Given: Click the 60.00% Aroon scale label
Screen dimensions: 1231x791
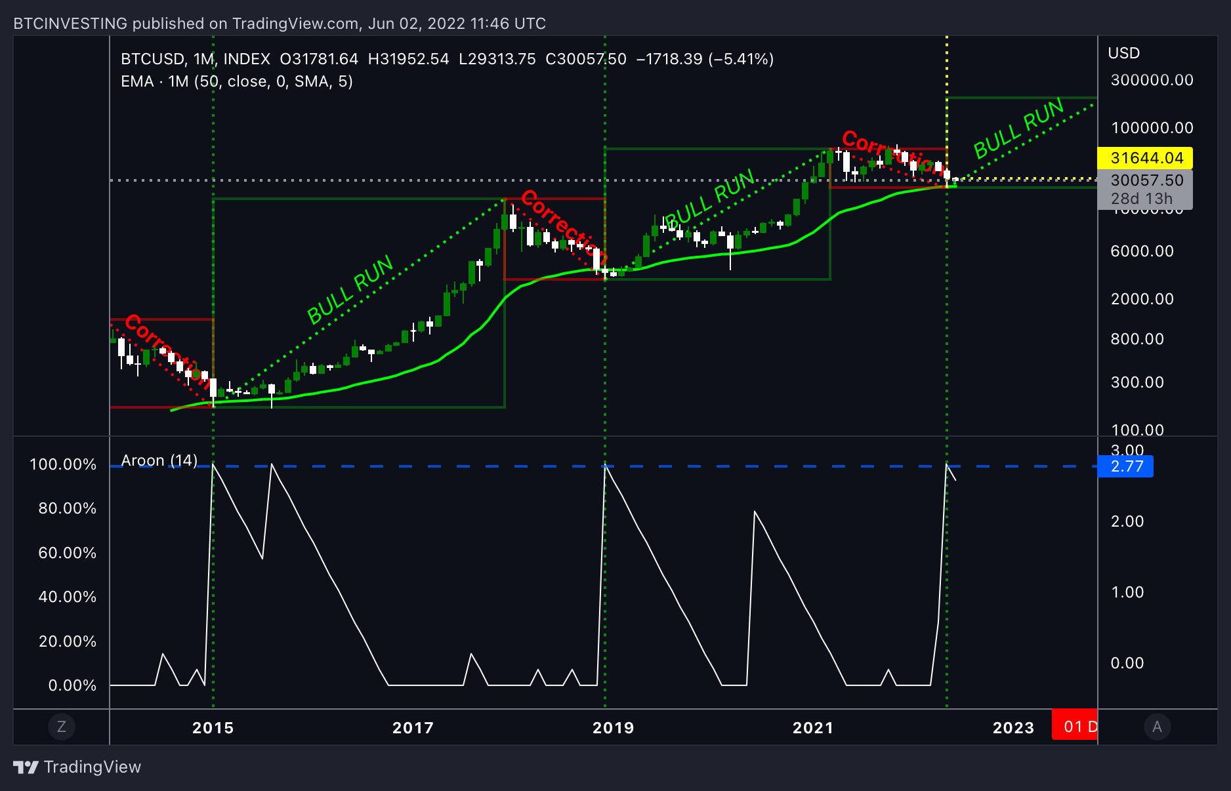Looking at the screenshot, I should [68, 553].
